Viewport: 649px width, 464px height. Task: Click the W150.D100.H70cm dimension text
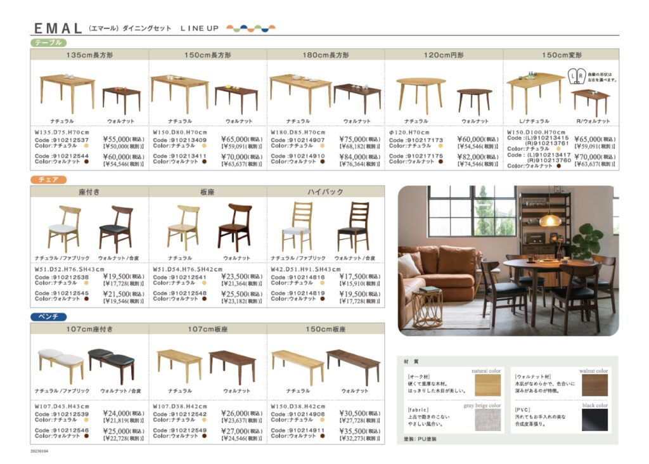(x=536, y=132)
